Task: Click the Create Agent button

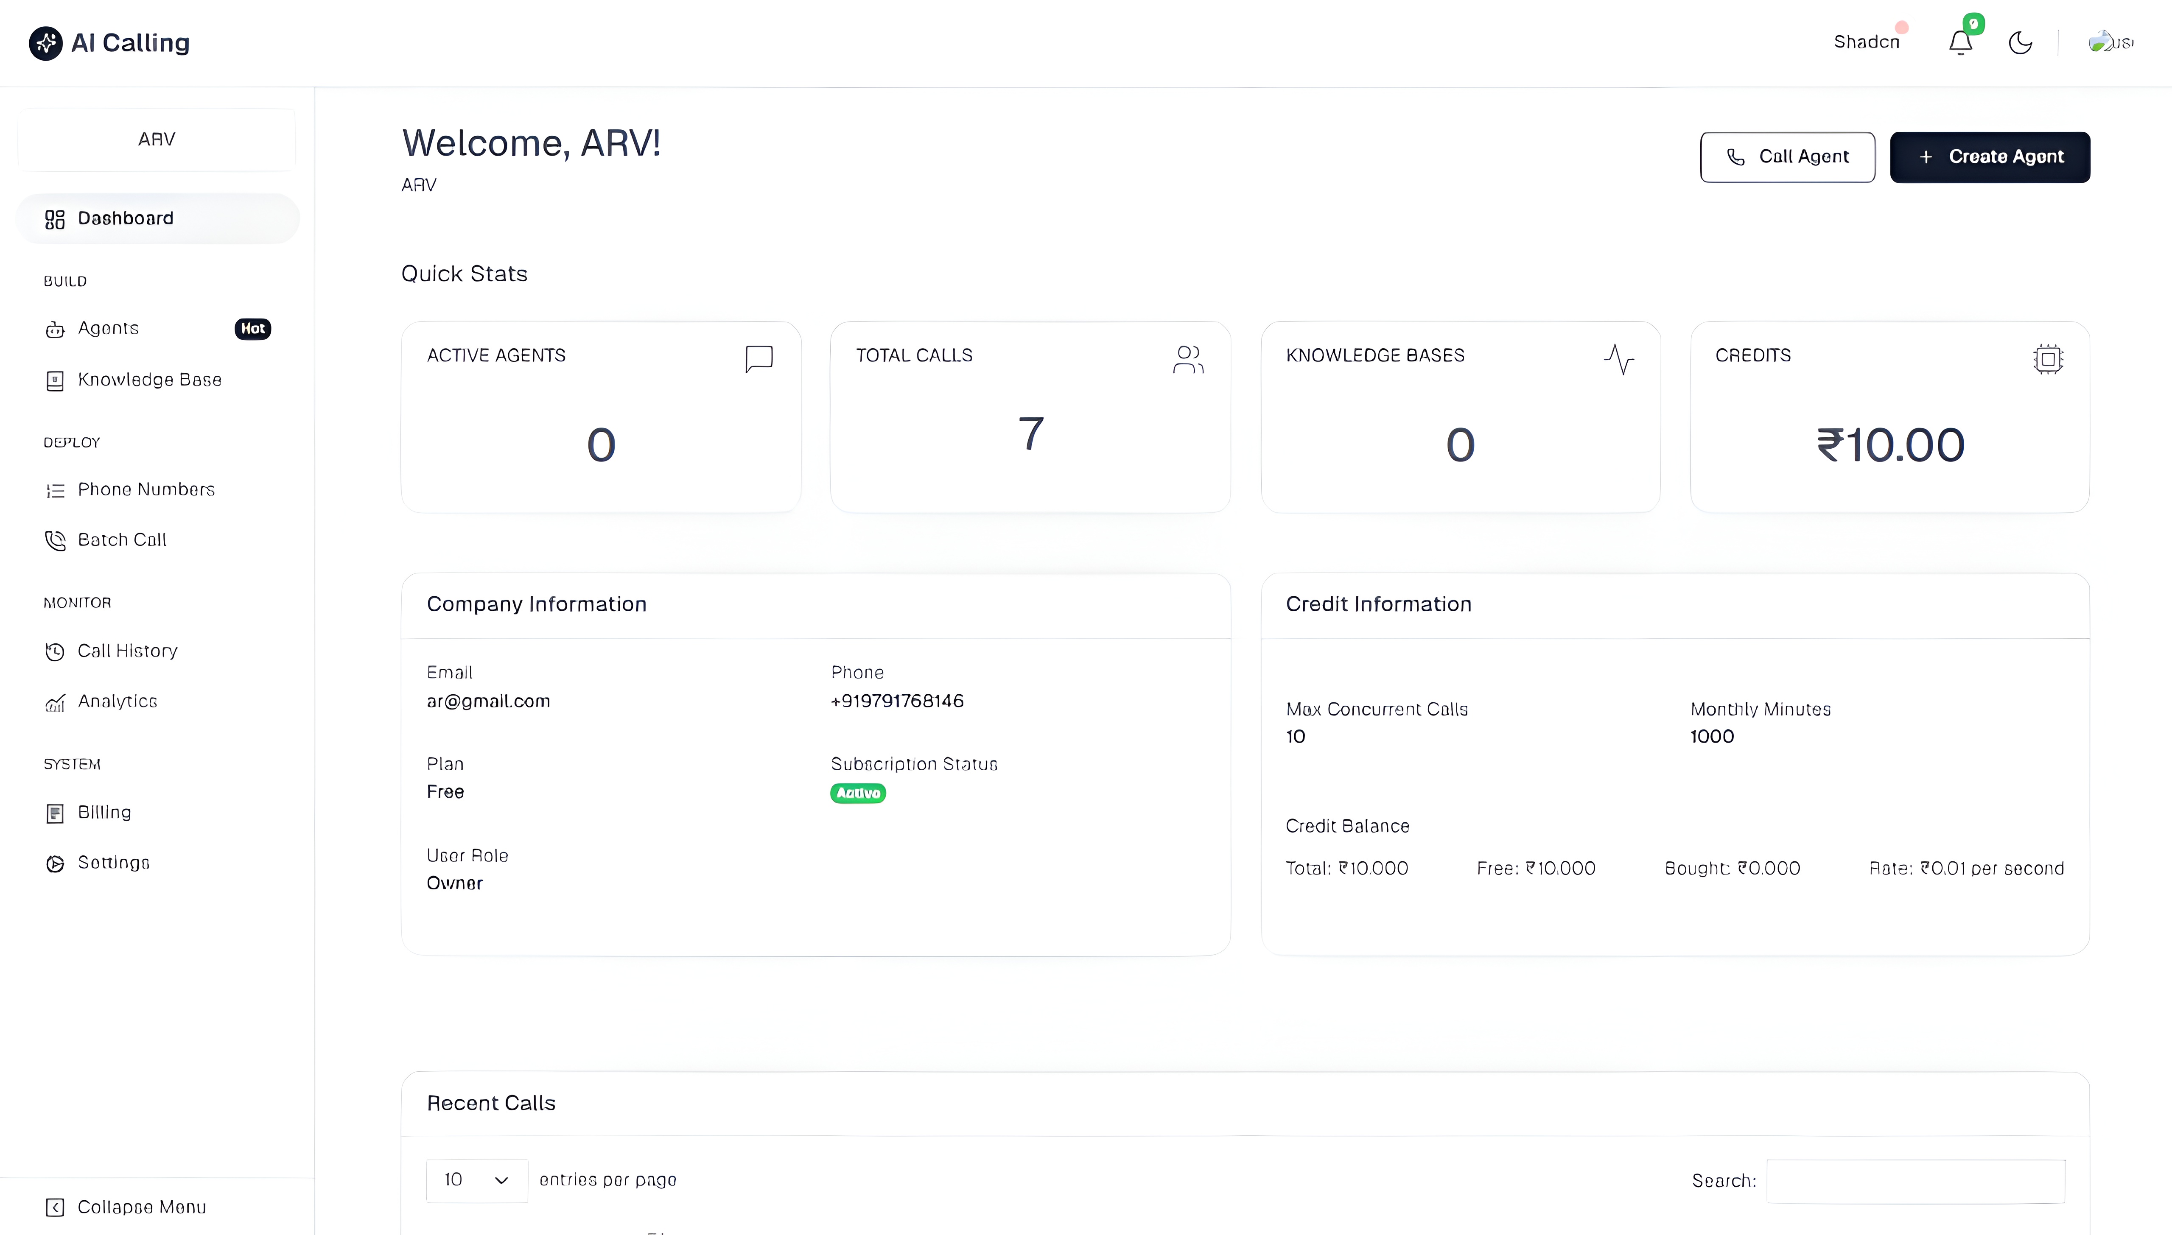Action: tap(1990, 157)
